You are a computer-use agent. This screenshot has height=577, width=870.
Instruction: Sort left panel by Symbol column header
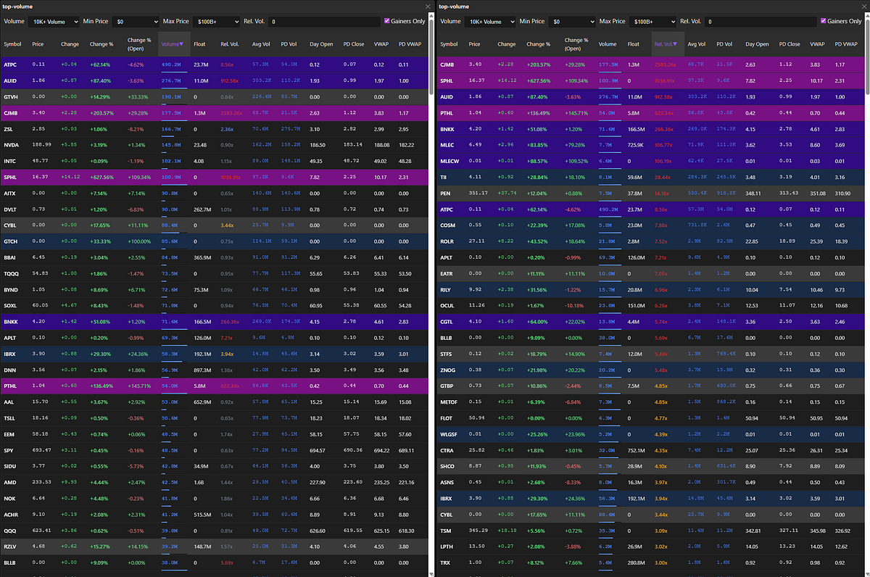click(13, 44)
